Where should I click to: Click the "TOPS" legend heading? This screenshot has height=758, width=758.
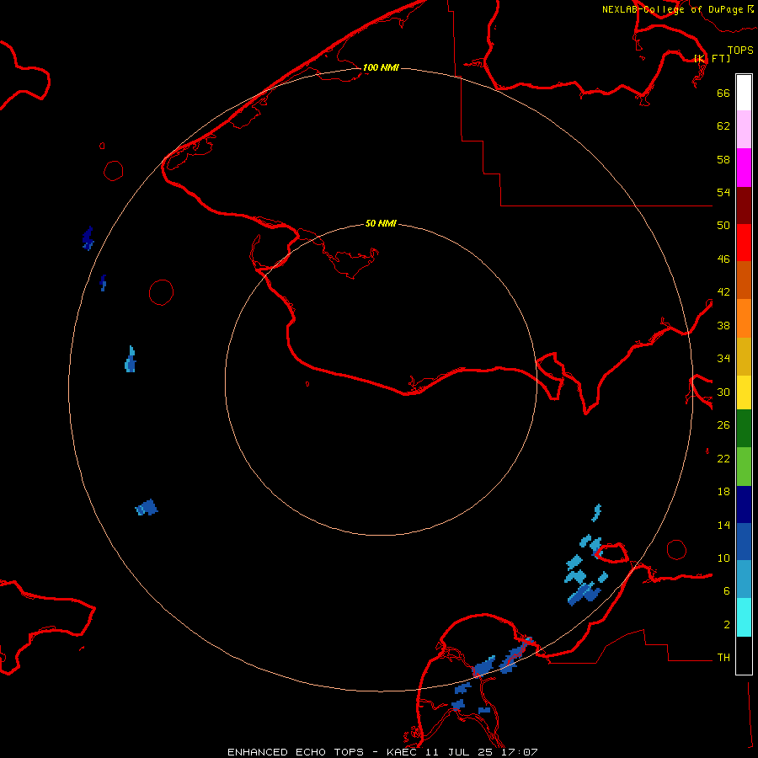coord(740,50)
